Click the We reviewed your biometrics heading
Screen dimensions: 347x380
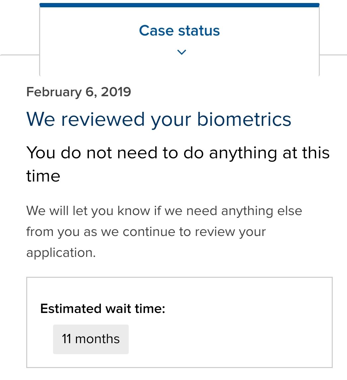(x=159, y=119)
